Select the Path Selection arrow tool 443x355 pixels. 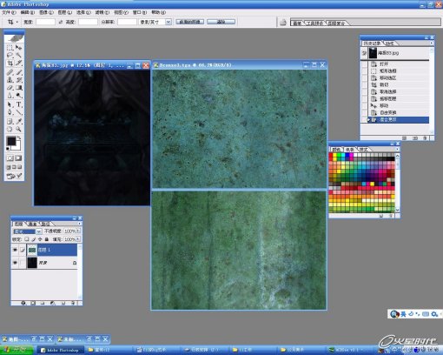coord(10,104)
